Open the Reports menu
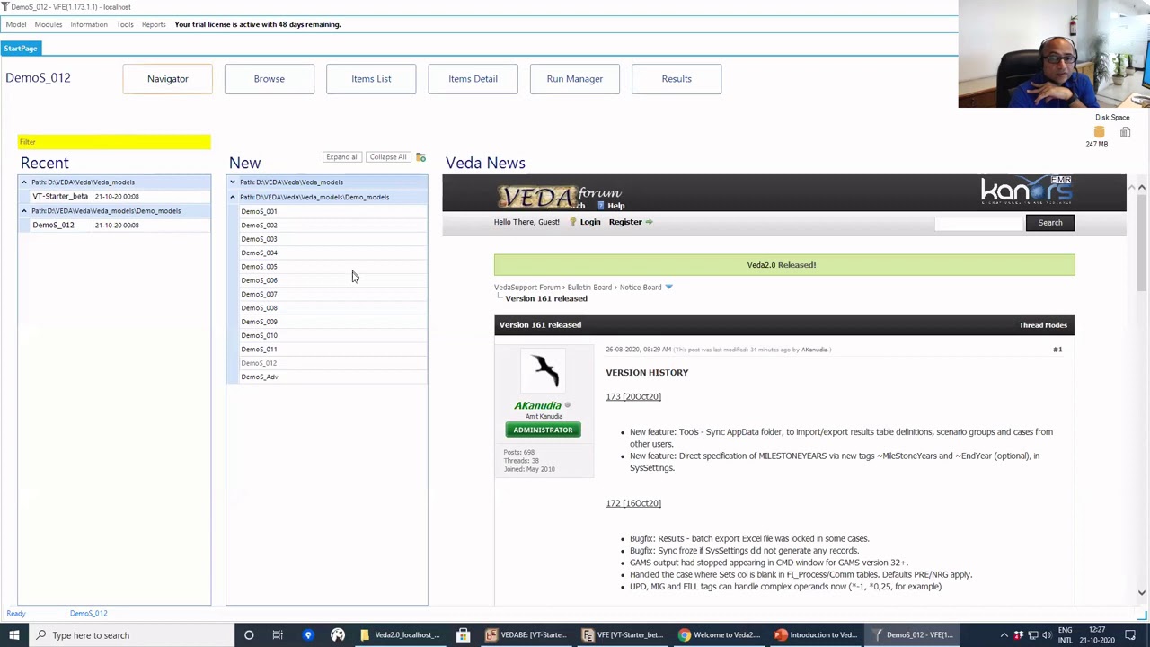Image resolution: width=1150 pixels, height=647 pixels. tap(154, 24)
